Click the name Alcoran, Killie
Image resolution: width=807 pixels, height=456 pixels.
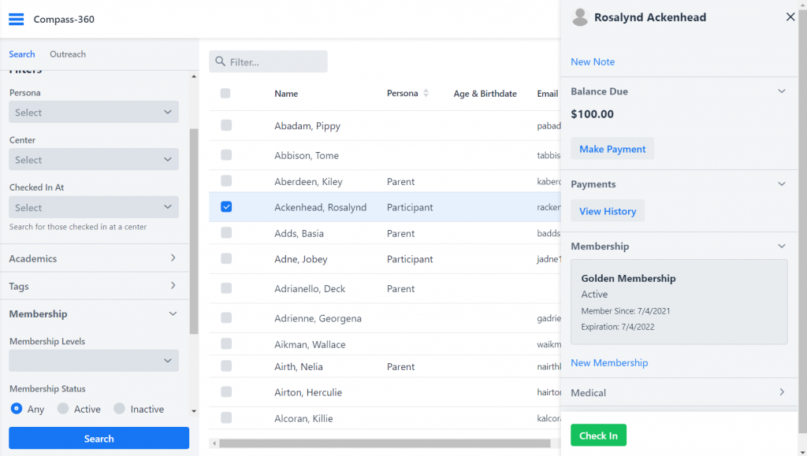tap(303, 418)
